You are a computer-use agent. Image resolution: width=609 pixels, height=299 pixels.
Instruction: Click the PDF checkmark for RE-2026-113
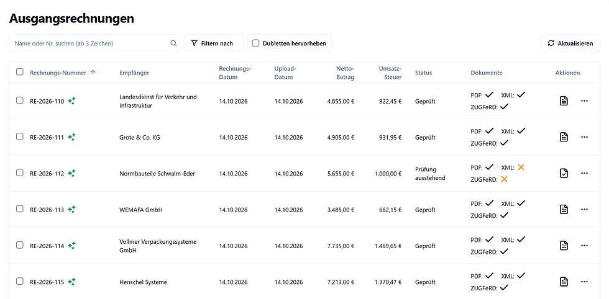click(490, 203)
